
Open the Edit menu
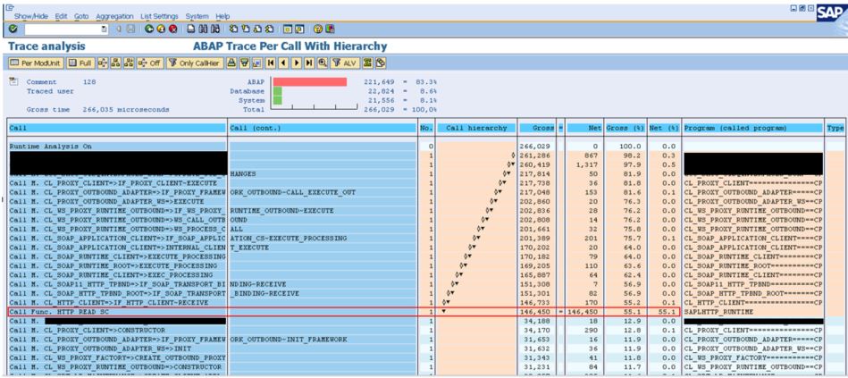coord(61,17)
